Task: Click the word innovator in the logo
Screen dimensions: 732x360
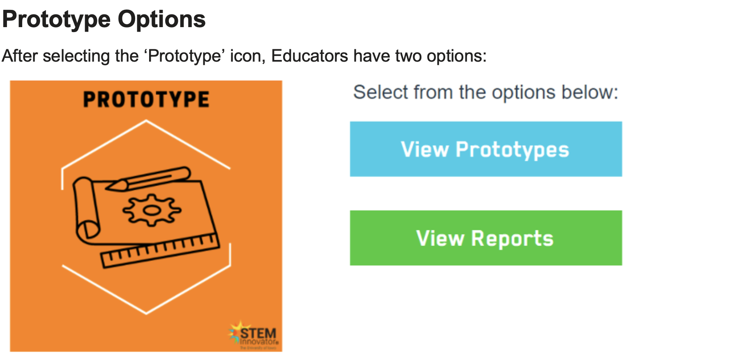Action: (x=258, y=342)
